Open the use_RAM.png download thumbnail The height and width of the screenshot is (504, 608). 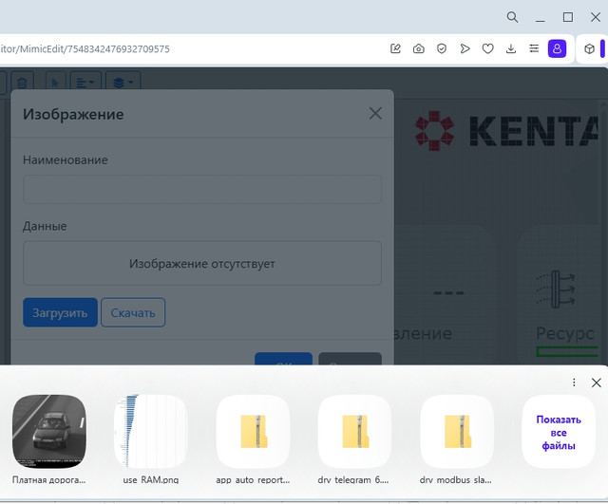click(151, 431)
